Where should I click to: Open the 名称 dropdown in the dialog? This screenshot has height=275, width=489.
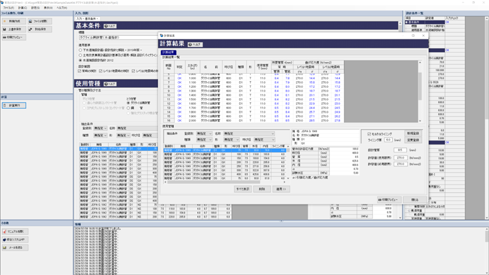pyautogui.click(x=249, y=134)
